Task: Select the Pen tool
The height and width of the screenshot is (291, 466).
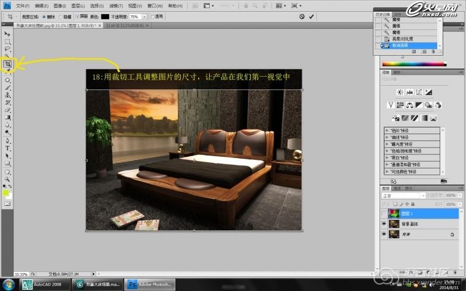Action: click(7, 141)
